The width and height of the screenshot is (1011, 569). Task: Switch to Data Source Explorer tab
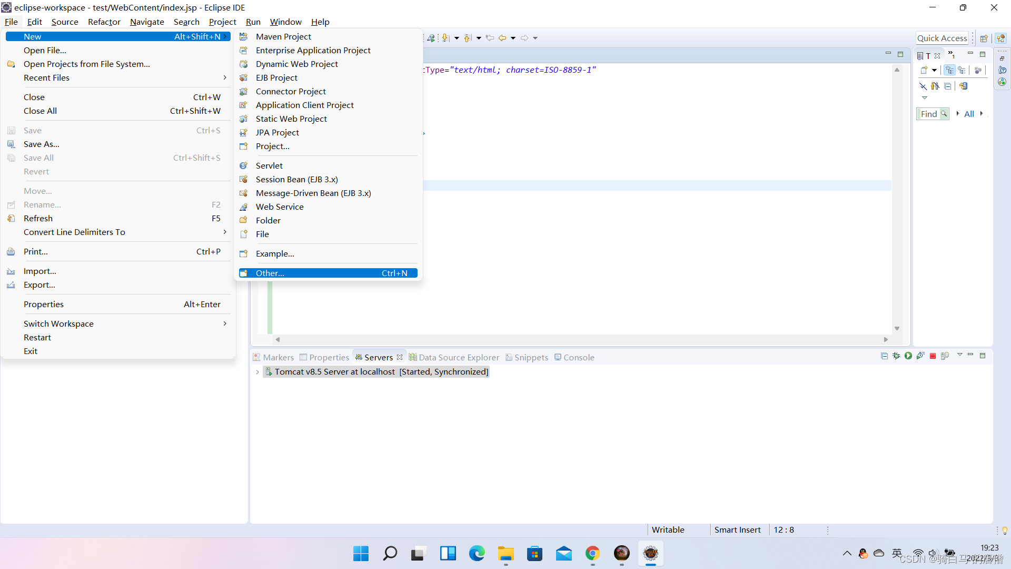point(454,357)
